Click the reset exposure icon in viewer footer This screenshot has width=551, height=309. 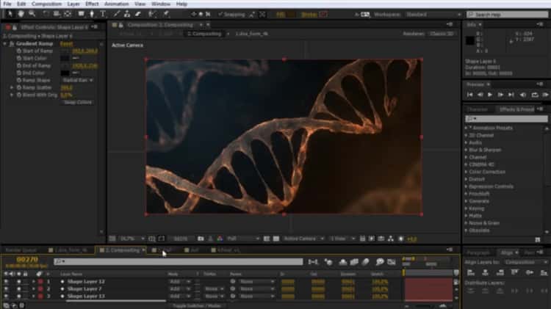(401, 239)
